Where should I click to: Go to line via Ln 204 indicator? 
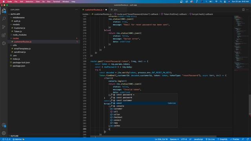click(161, 139)
